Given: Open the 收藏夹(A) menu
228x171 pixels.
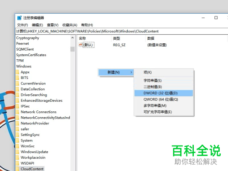Looking at the screenshot, I should 70,25.
